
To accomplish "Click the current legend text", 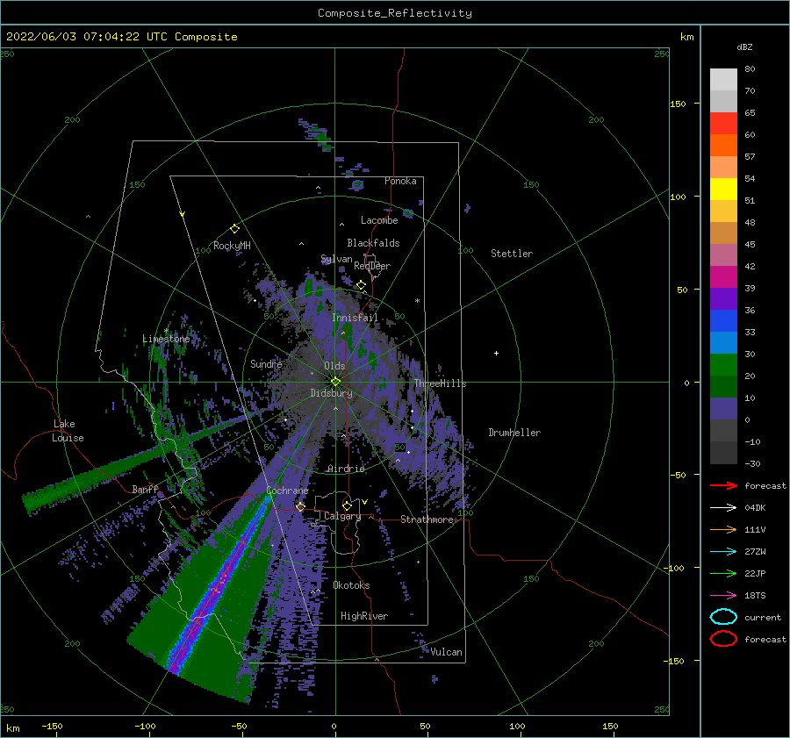I will point(763,617).
